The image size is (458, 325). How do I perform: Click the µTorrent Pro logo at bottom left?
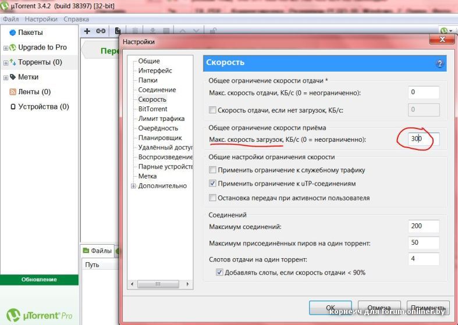(40, 315)
